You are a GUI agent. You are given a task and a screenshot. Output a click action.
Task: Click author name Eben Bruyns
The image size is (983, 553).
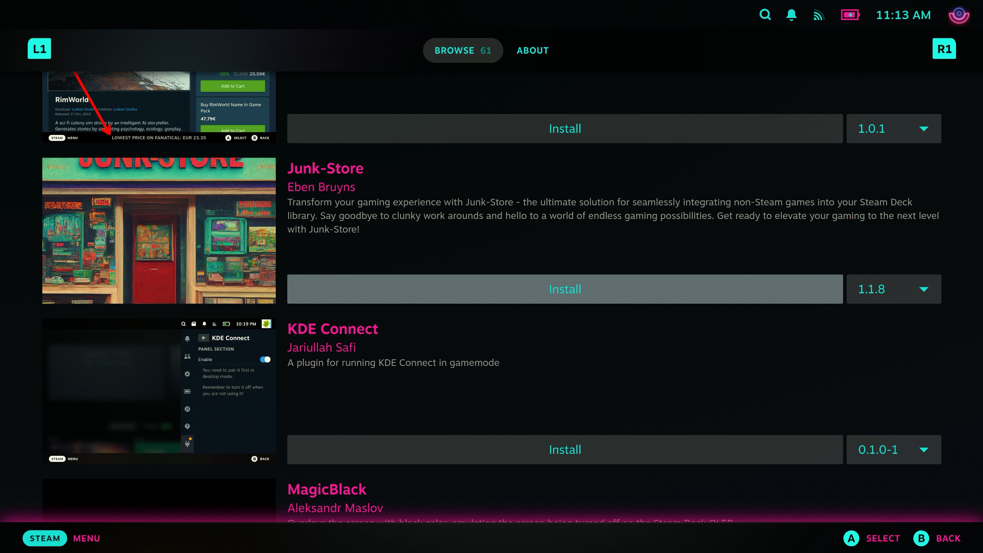point(321,187)
